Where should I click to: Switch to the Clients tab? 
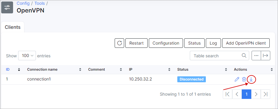point(12,27)
